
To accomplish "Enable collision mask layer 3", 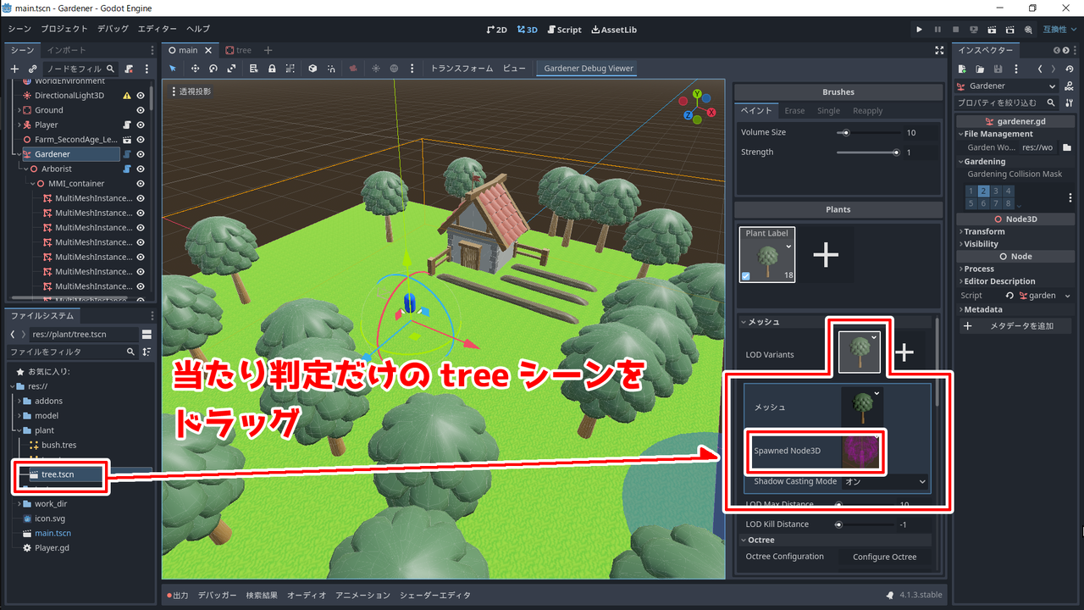I will click(997, 191).
